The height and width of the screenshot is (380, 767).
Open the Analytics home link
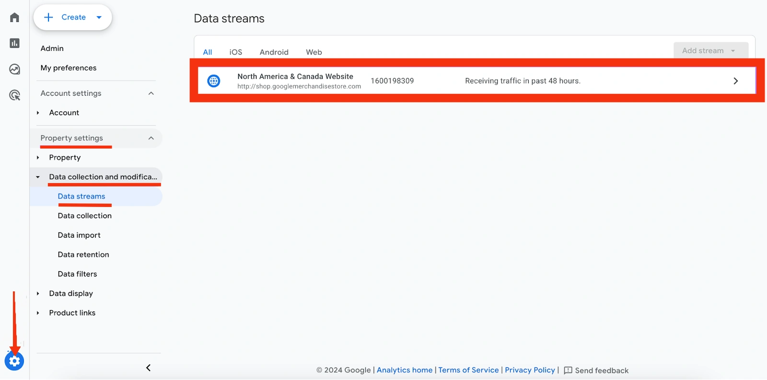(x=405, y=370)
